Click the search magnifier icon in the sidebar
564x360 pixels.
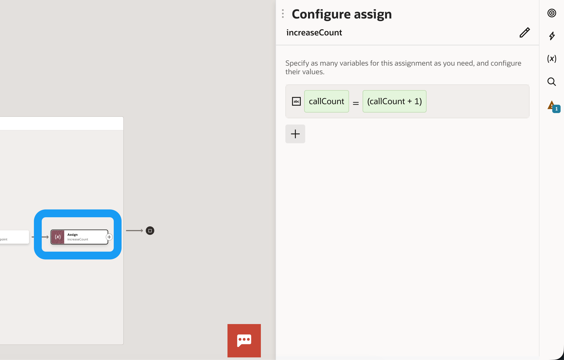click(551, 82)
